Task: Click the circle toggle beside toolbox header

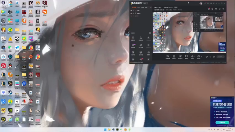Action: point(150,33)
